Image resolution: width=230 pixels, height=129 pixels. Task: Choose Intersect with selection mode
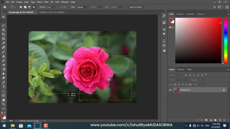tap(34, 7)
